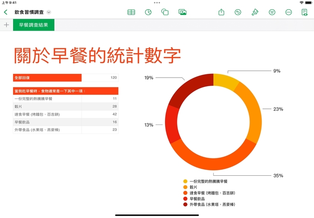Select the title 關於早餐的統計數字

click(97, 55)
